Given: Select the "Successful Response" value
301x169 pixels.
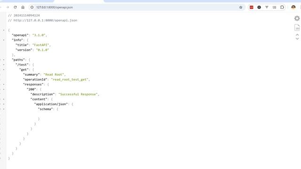Looking at the screenshot, I should pyautogui.click(x=78, y=94).
